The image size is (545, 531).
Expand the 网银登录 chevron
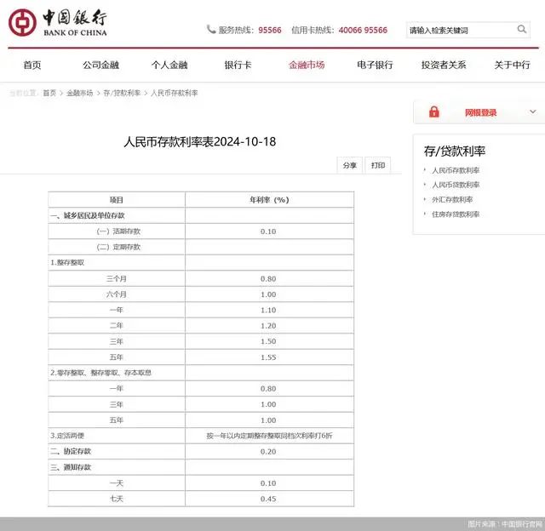532,111
